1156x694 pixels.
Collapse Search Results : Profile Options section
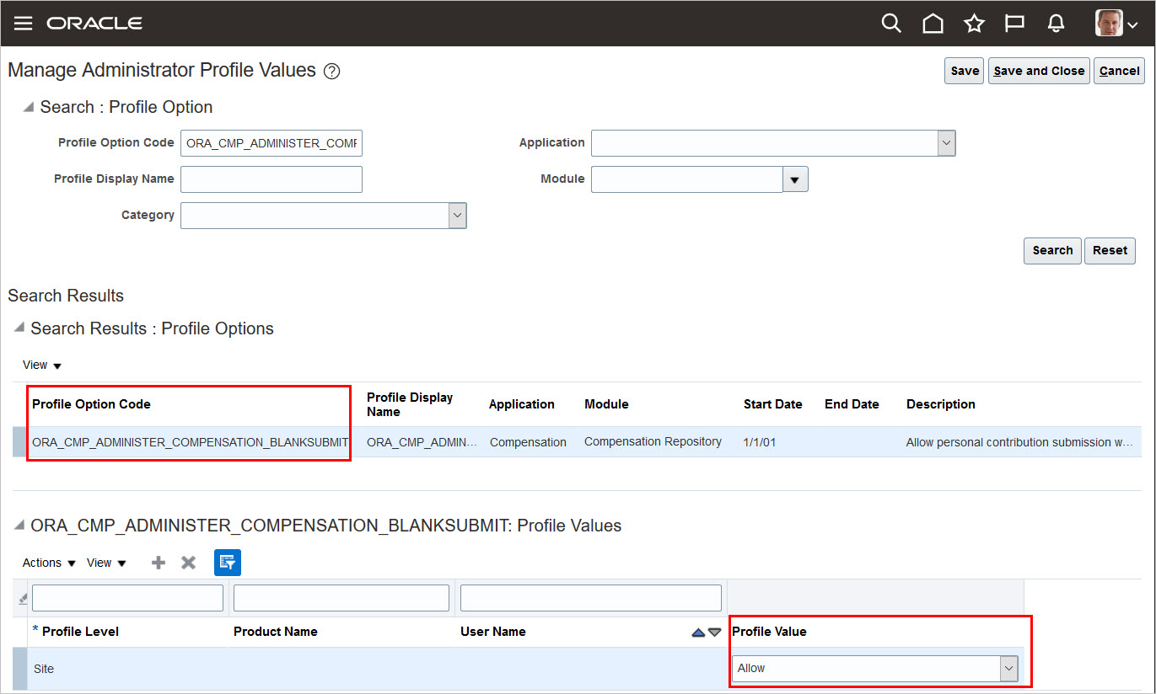(x=19, y=328)
